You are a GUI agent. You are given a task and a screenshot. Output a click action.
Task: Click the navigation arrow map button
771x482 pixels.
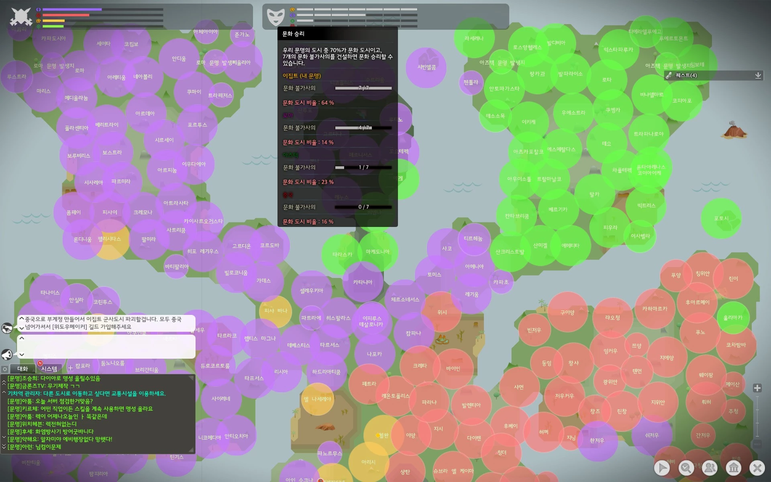[x=662, y=468]
